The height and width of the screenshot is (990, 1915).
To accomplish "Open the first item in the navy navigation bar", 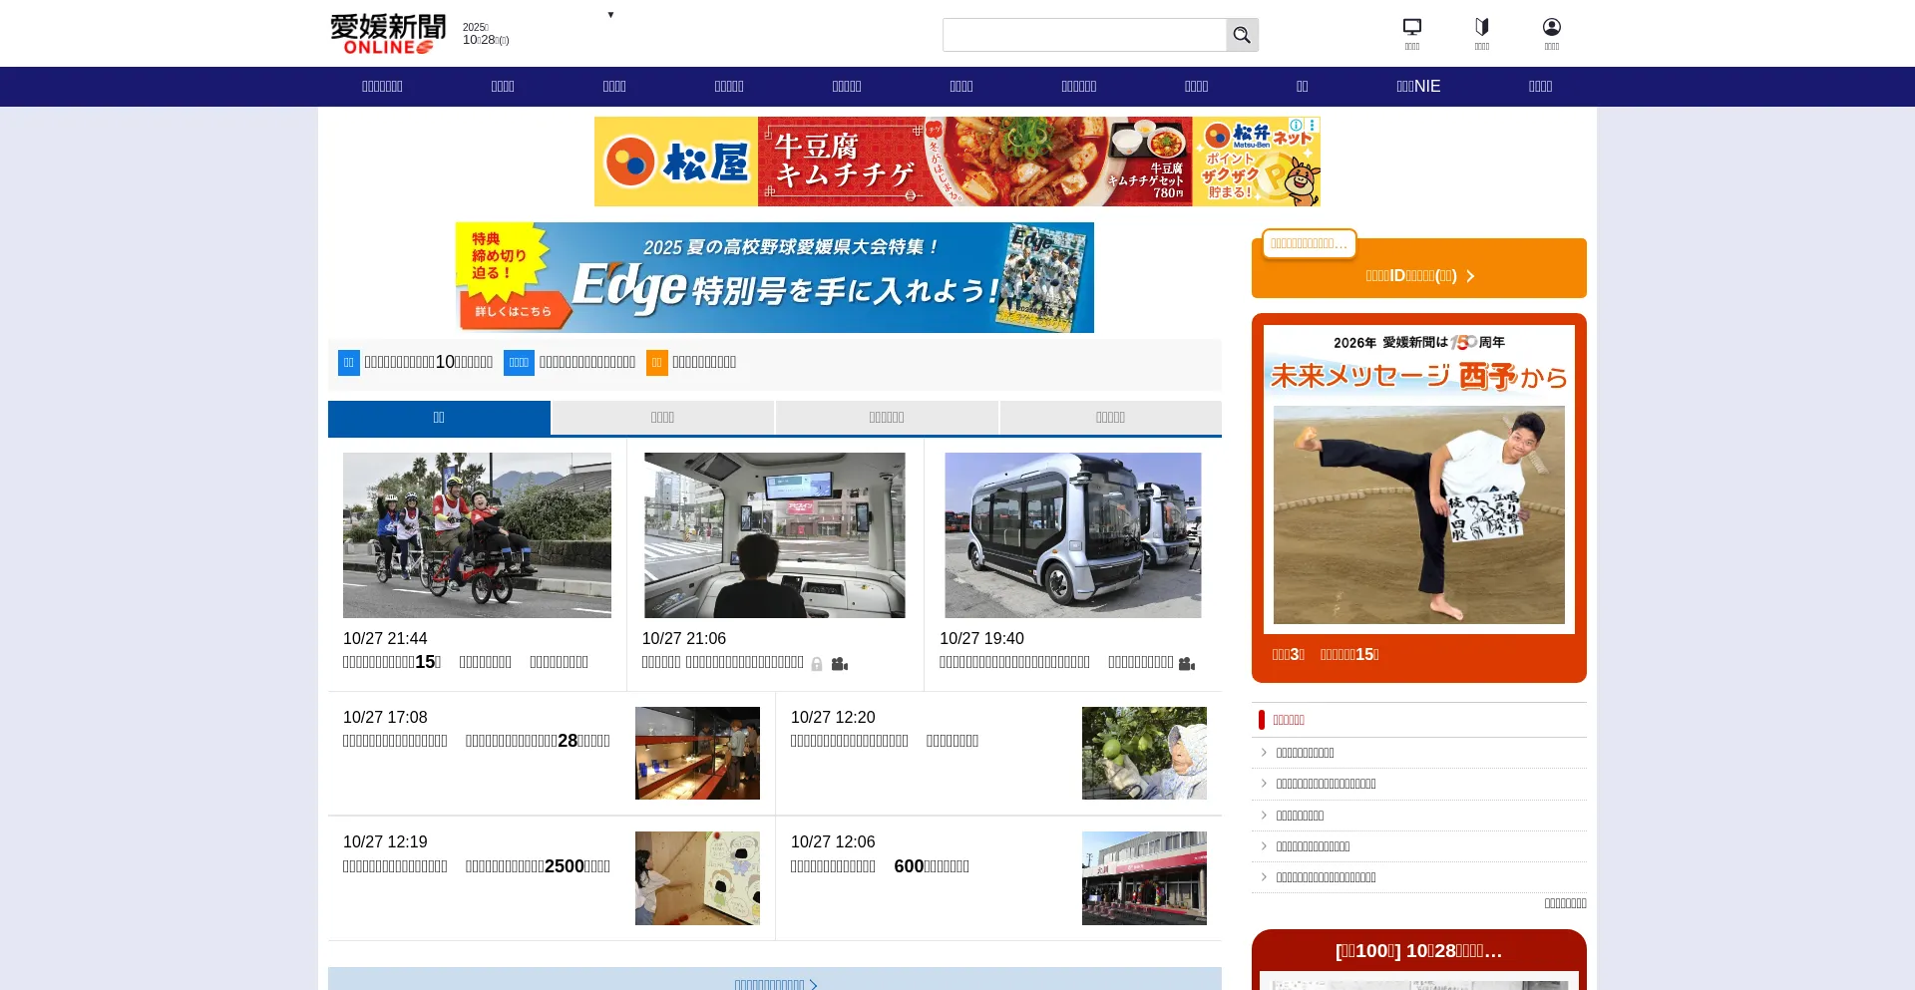I will point(382,87).
